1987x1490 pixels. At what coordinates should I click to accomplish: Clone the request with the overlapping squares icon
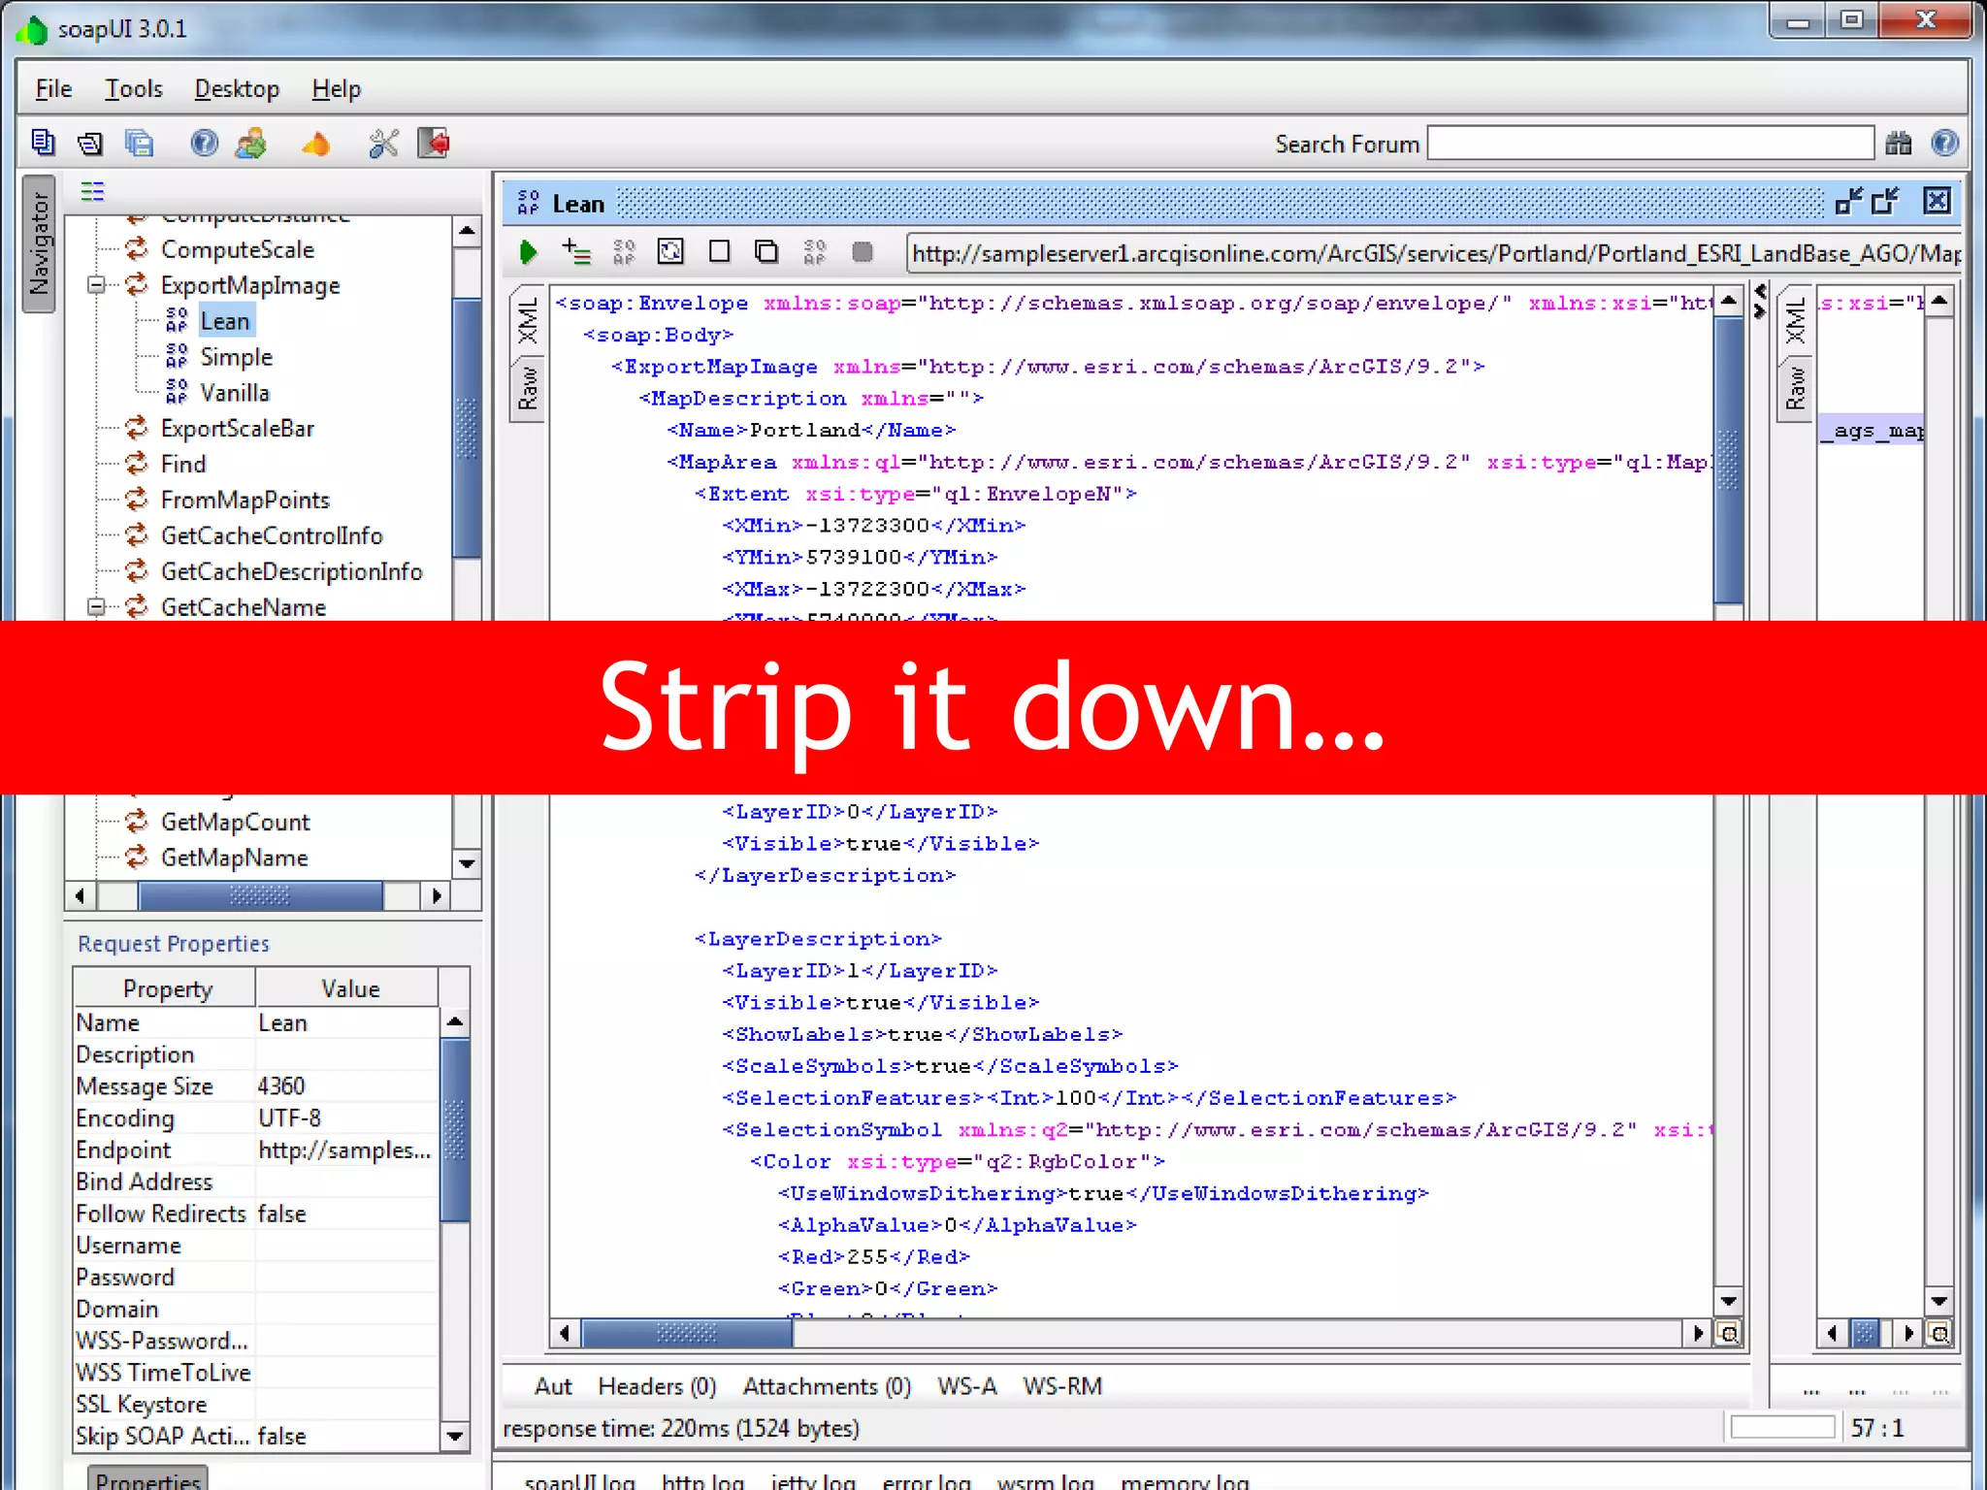pos(766,252)
